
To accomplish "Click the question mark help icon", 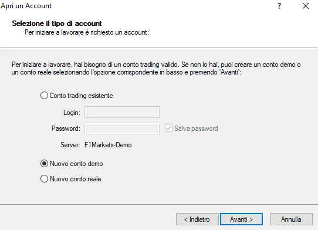I will pyautogui.click(x=279, y=6).
